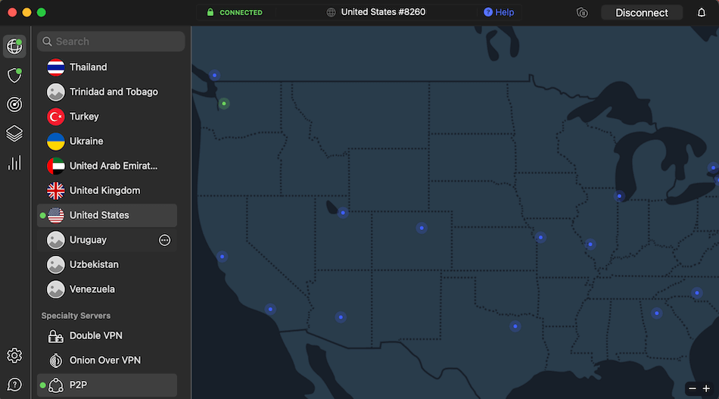Open the Help link in top bar
Viewport: 719px width, 399px height.
[x=499, y=12]
